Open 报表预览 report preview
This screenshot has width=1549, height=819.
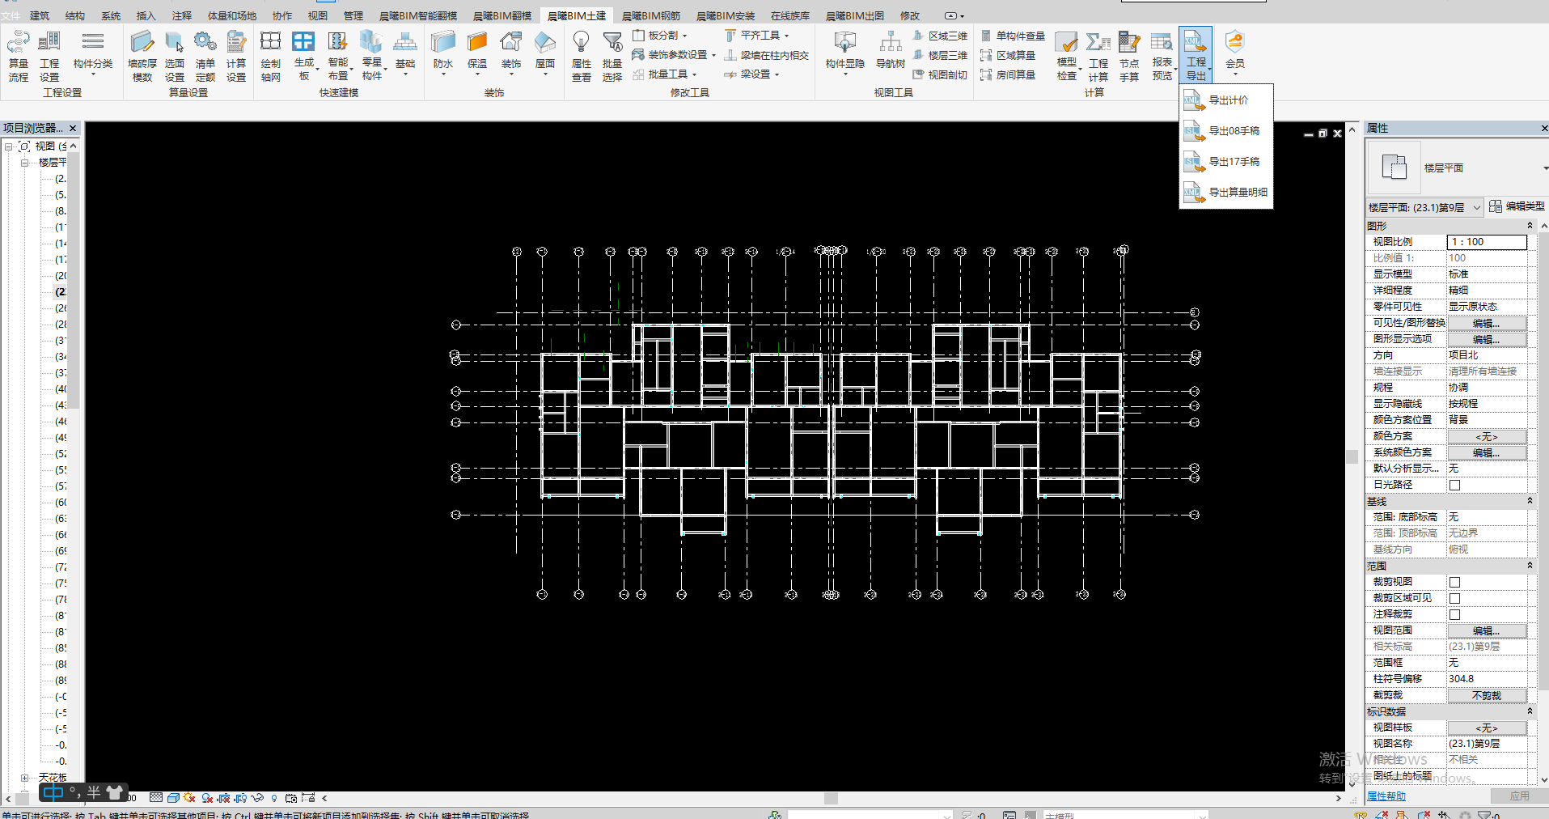pyautogui.click(x=1162, y=56)
